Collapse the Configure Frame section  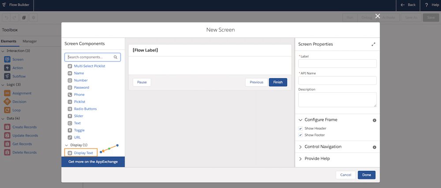coord(300,120)
